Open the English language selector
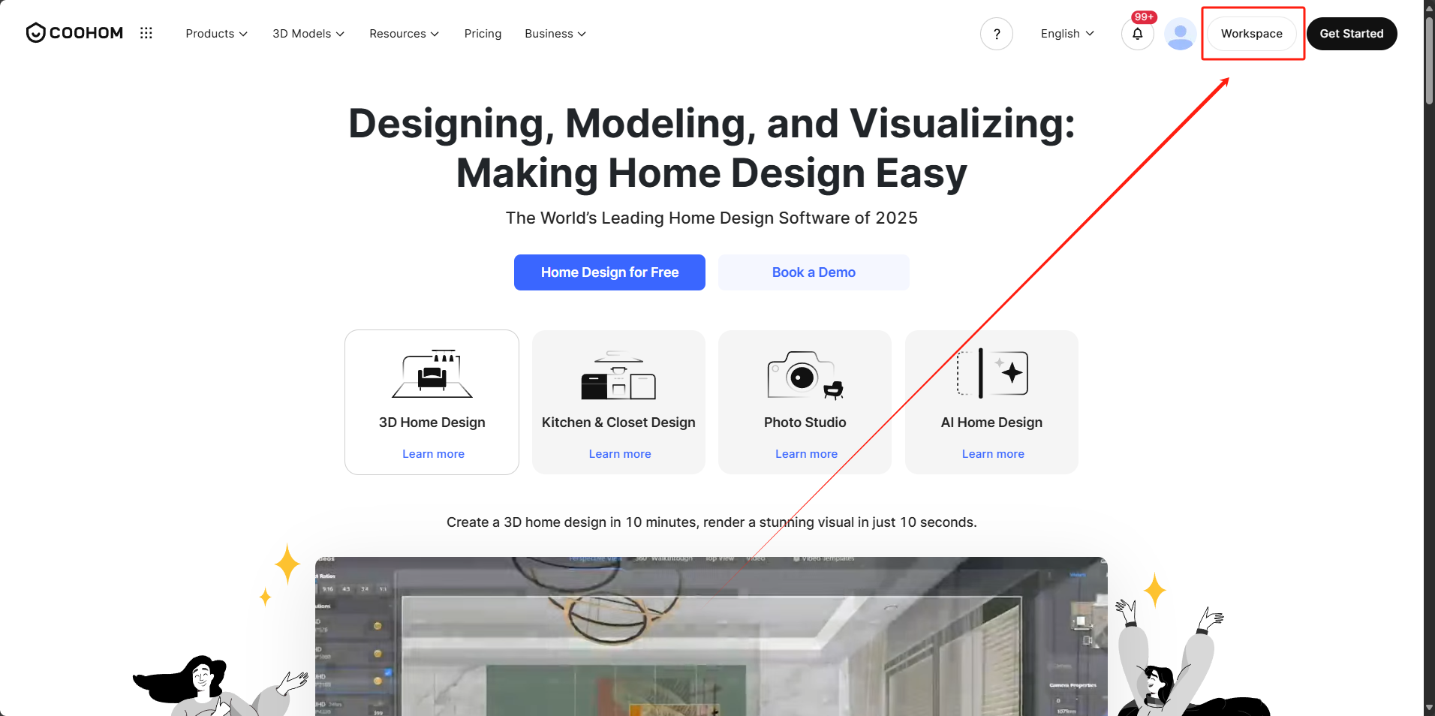The height and width of the screenshot is (716, 1435). point(1066,34)
